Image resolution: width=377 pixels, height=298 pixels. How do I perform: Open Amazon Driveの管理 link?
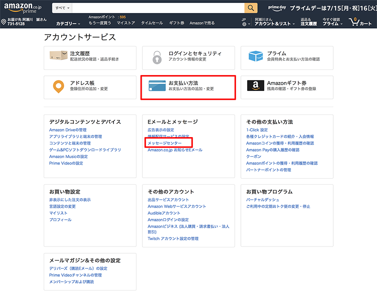point(68,130)
